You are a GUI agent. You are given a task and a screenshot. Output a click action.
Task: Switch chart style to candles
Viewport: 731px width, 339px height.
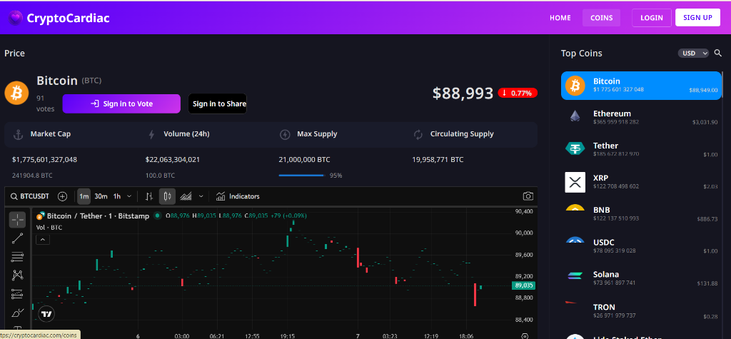(167, 196)
